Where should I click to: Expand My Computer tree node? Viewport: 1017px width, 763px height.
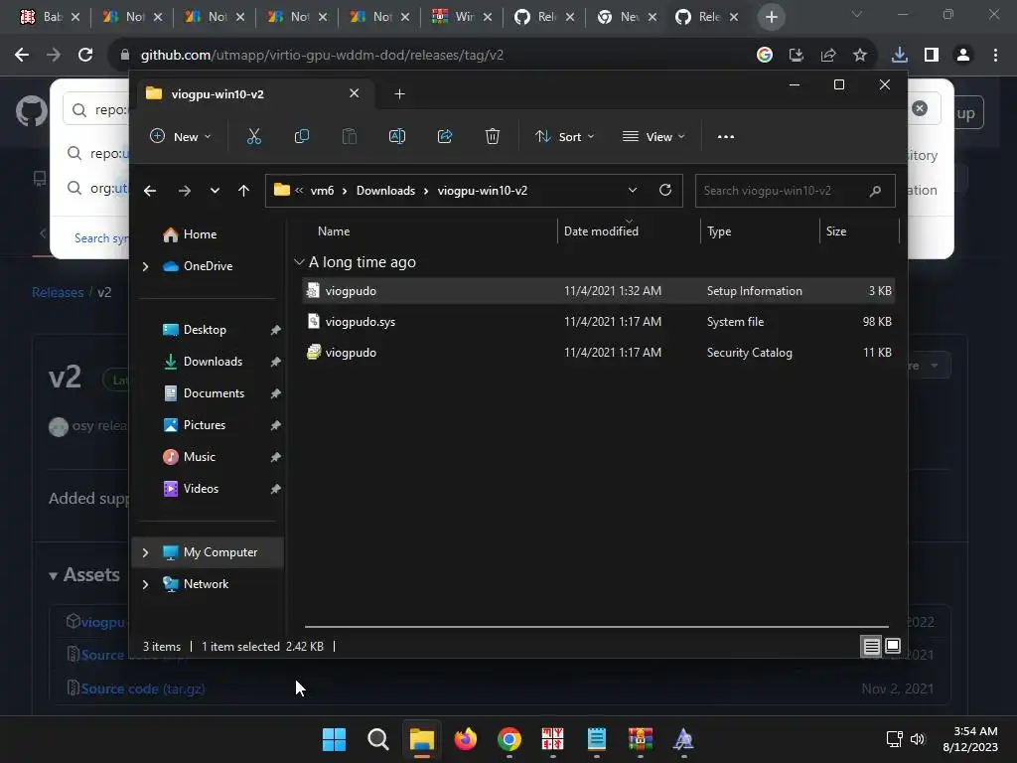145,552
